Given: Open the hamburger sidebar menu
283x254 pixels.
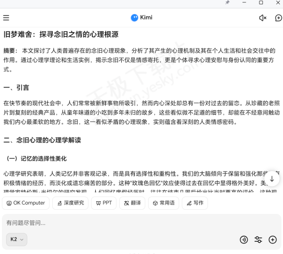Looking at the screenshot, I should 6,18.
